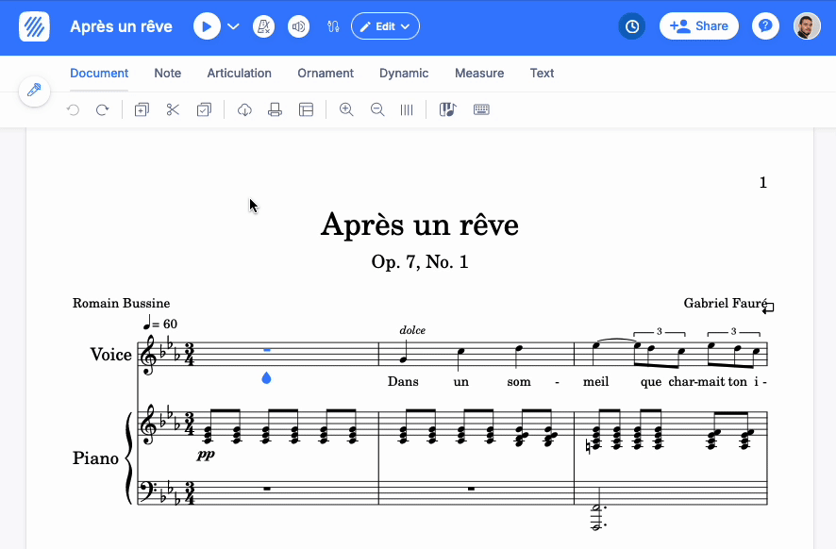Zoom in on the sheet music

[x=346, y=110]
